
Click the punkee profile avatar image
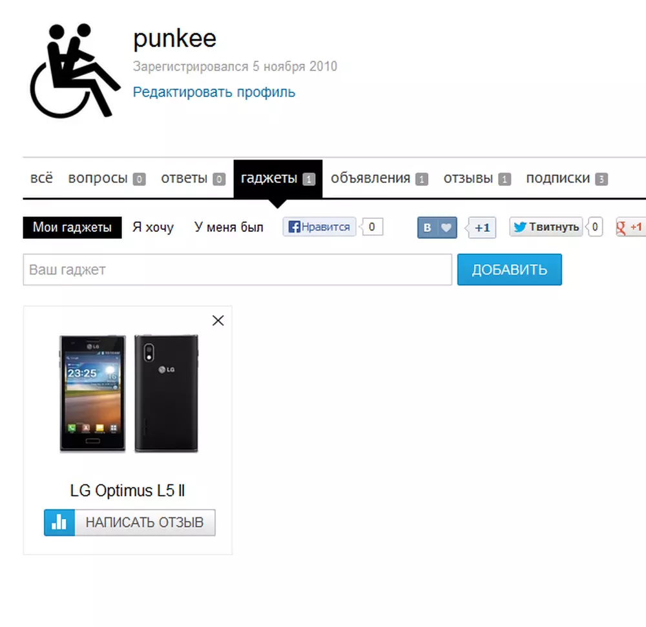(x=76, y=71)
